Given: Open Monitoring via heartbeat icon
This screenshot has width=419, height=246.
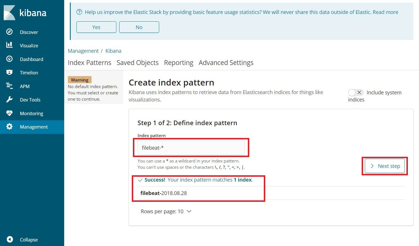Looking at the screenshot, I should (x=9, y=113).
